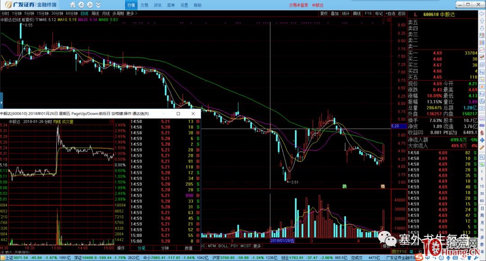Open the ▽ dropdown beside 中毅达(日线.前复权)

(x=37, y=19)
